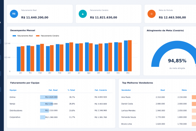
Task: Sort table by Equipe column header
Action: (x=13, y=90)
